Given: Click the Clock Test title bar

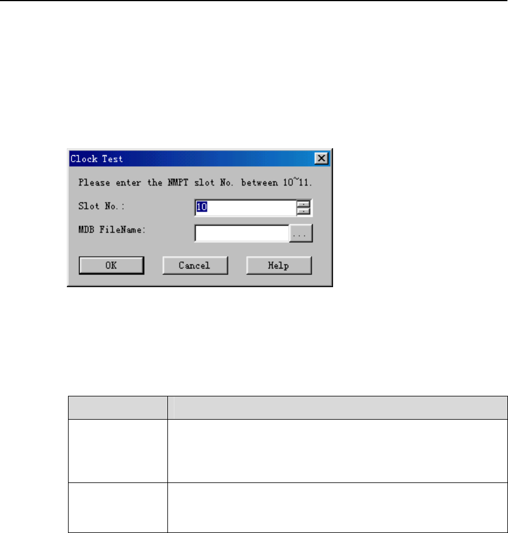Looking at the screenshot, I should point(192,159).
